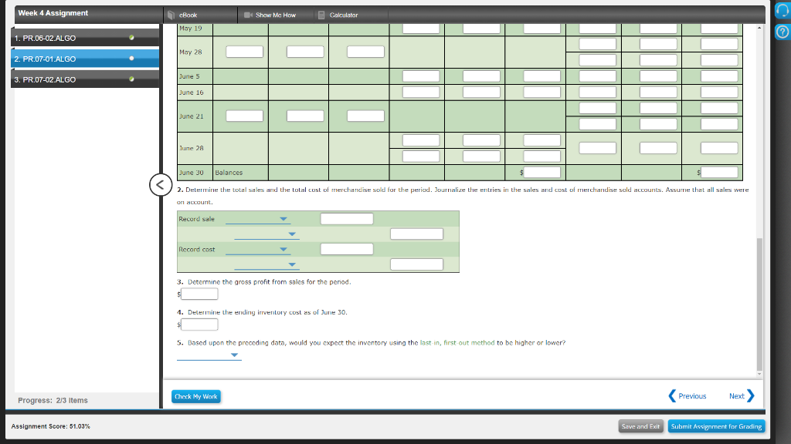Select item 3. PR.07-02.ALGO
791x444 pixels.
[85, 79]
